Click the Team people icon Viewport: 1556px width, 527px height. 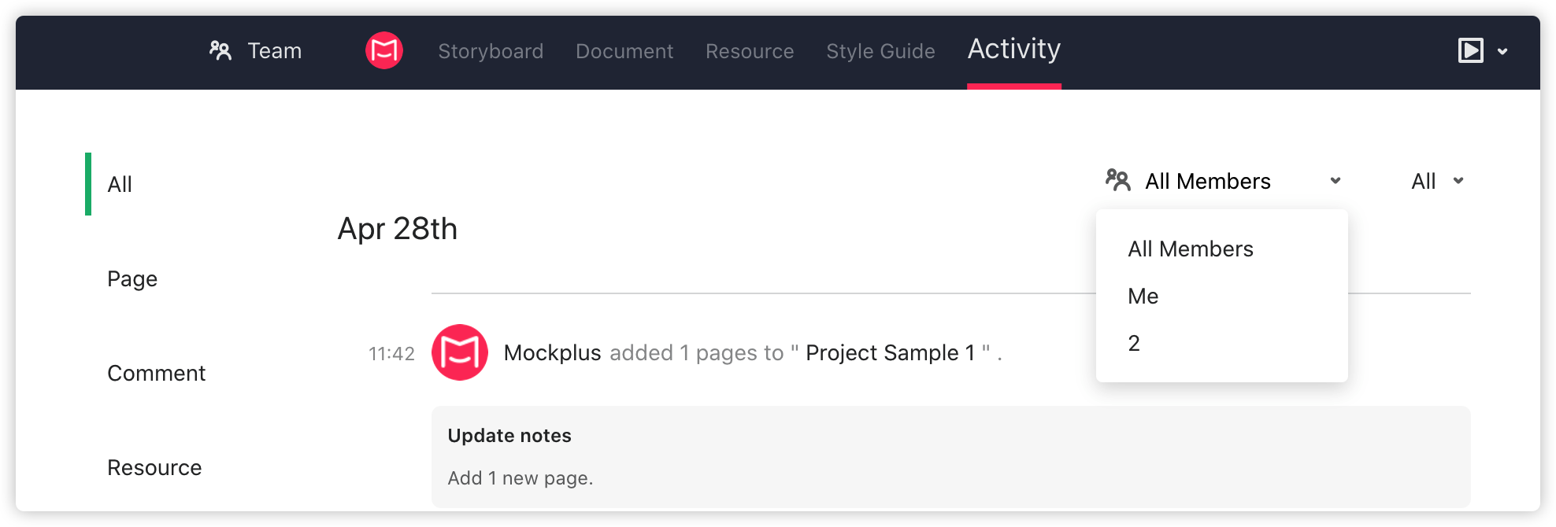tap(220, 51)
